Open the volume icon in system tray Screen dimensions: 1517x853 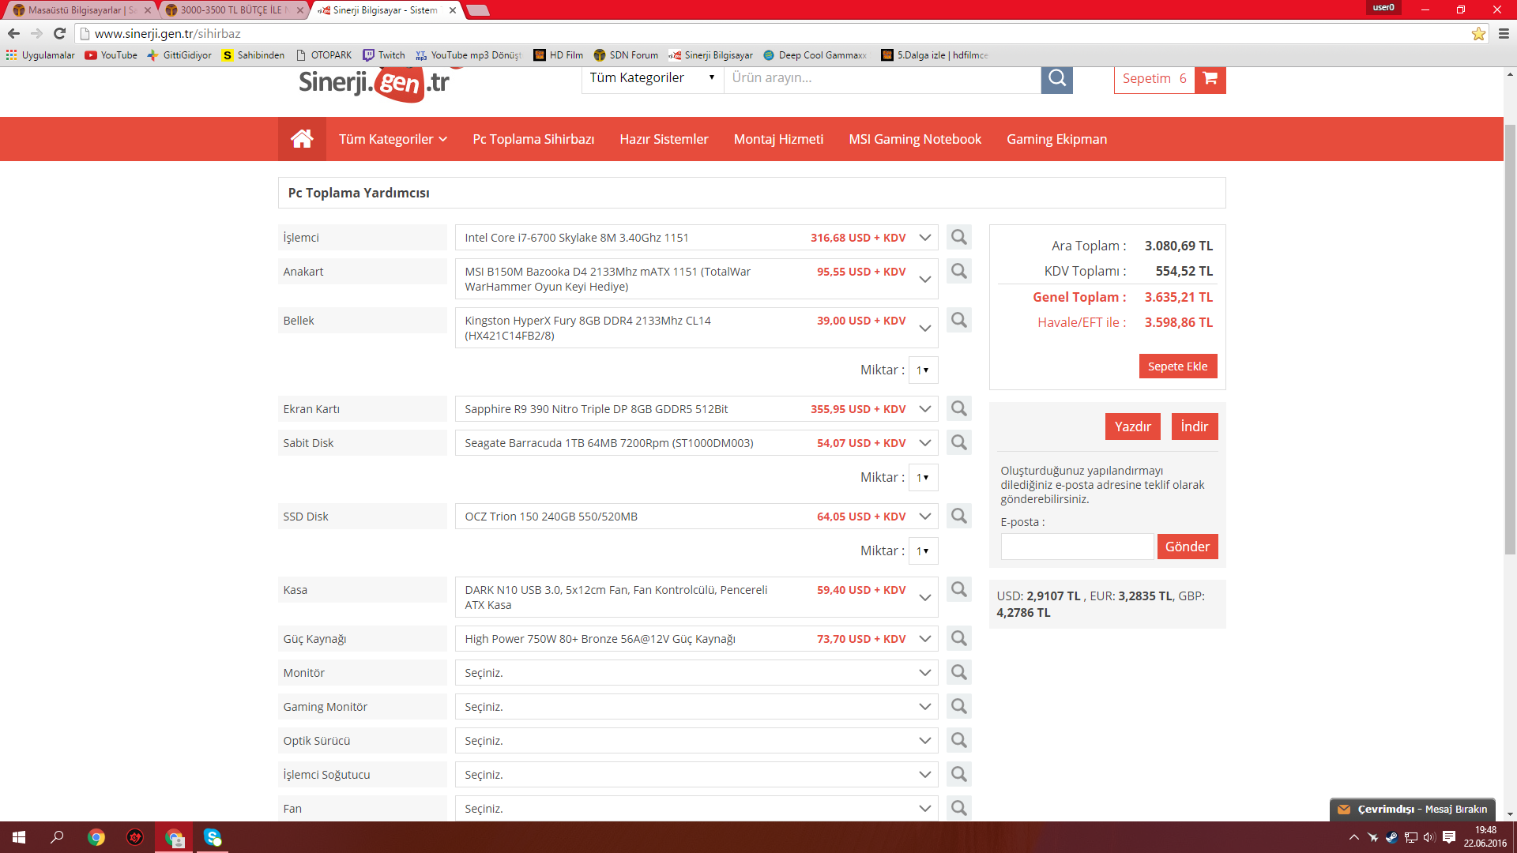(1429, 837)
